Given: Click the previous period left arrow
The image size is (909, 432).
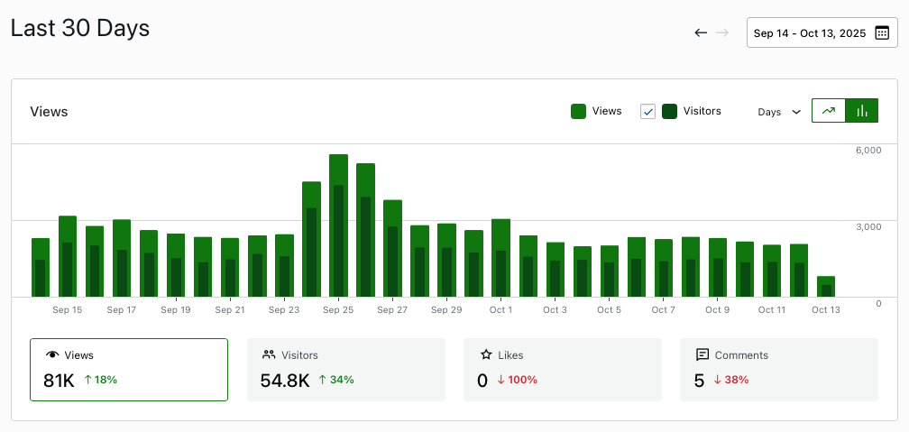Looking at the screenshot, I should coord(701,32).
